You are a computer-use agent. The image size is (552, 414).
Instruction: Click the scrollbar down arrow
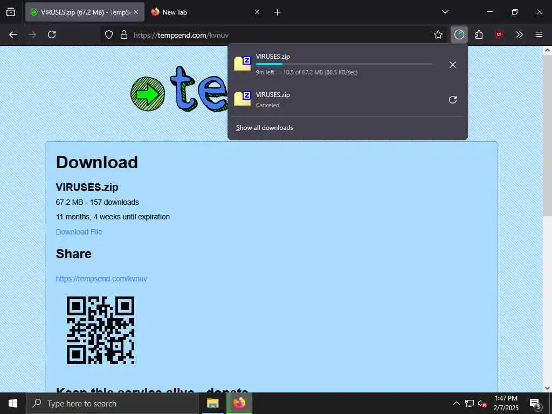coord(548,388)
